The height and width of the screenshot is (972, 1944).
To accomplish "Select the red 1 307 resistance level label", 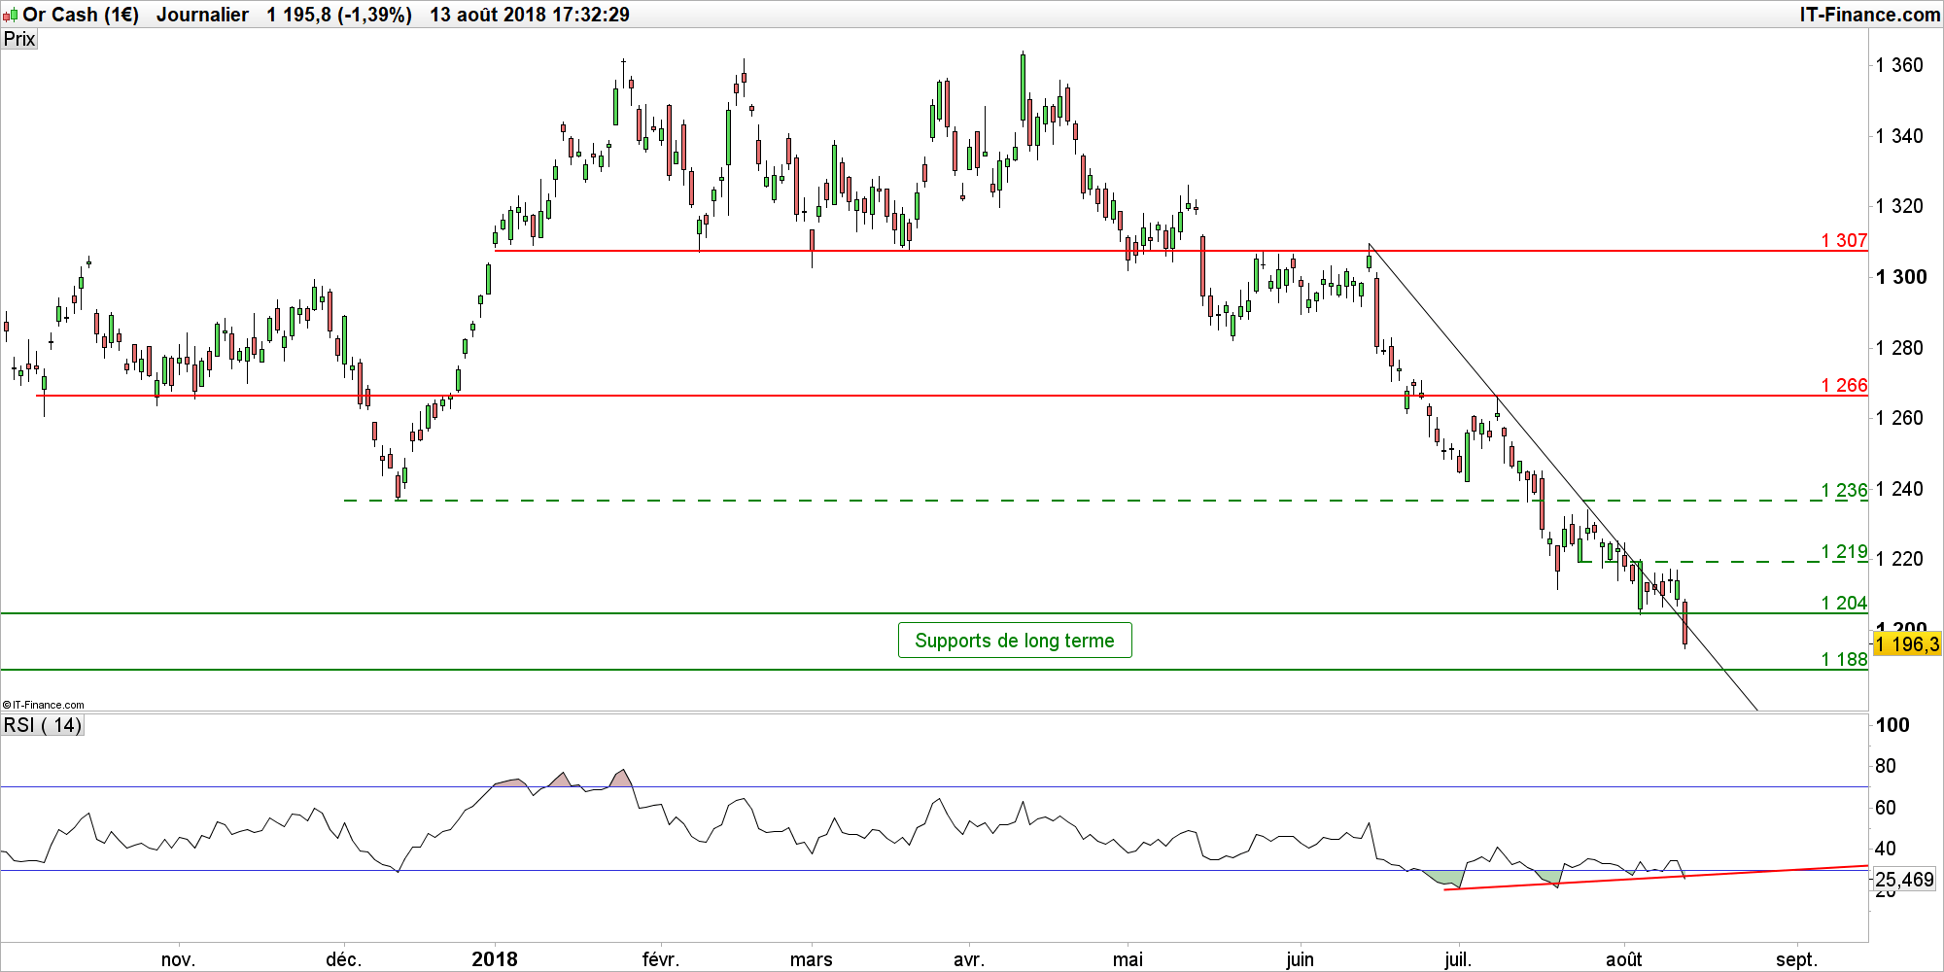I will [x=1844, y=240].
